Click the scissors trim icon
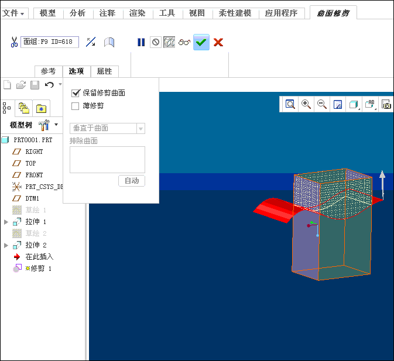The image size is (394, 361). pos(14,42)
